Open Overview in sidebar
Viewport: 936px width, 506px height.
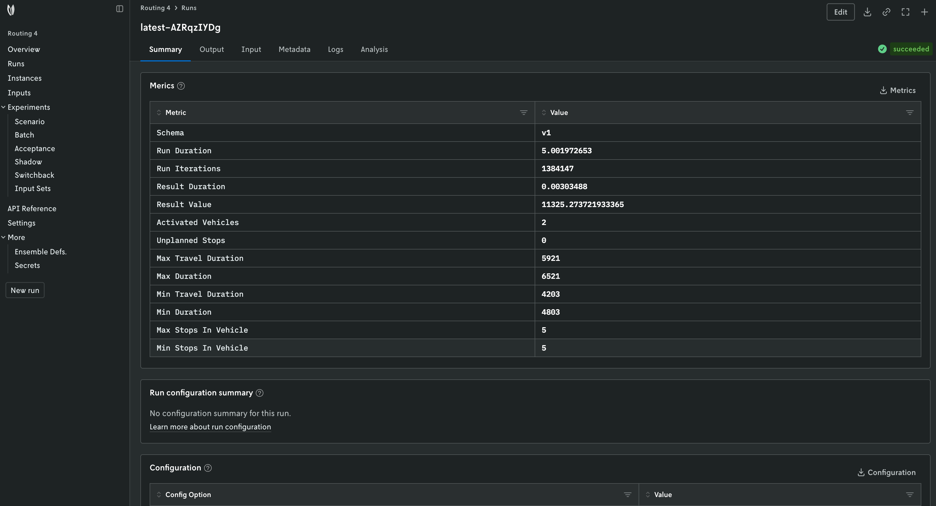pos(24,49)
